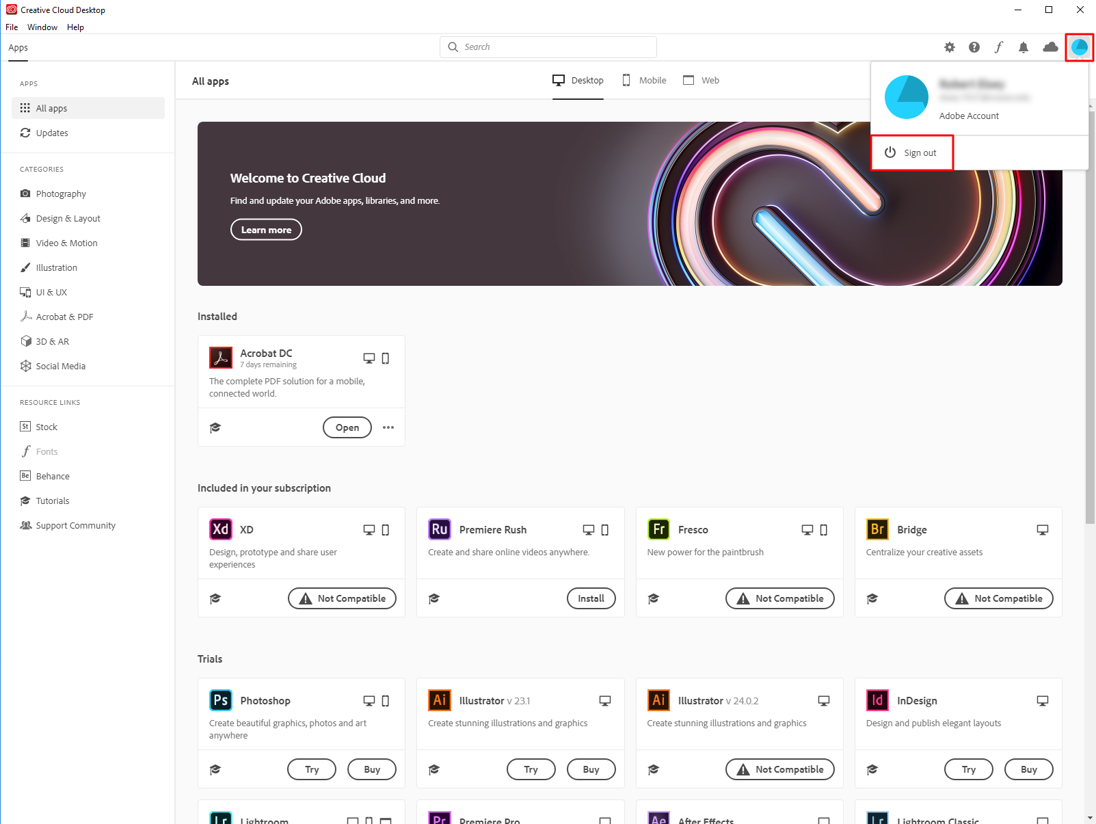Screen dimensions: 1096x824
Task: Click the help question mark icon
Action: [974, 47]
